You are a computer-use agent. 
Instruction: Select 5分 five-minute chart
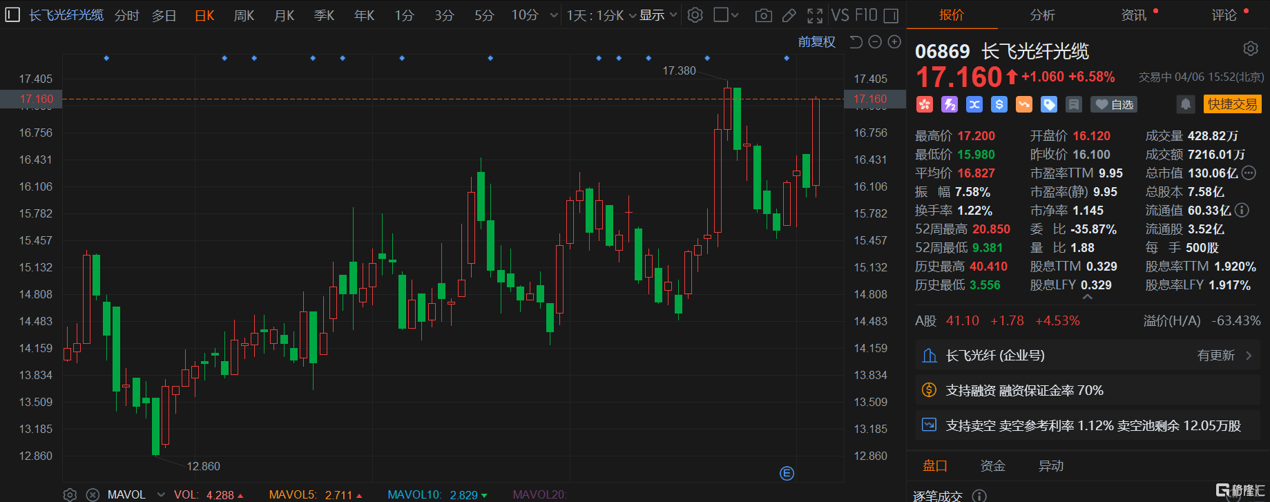484,15
